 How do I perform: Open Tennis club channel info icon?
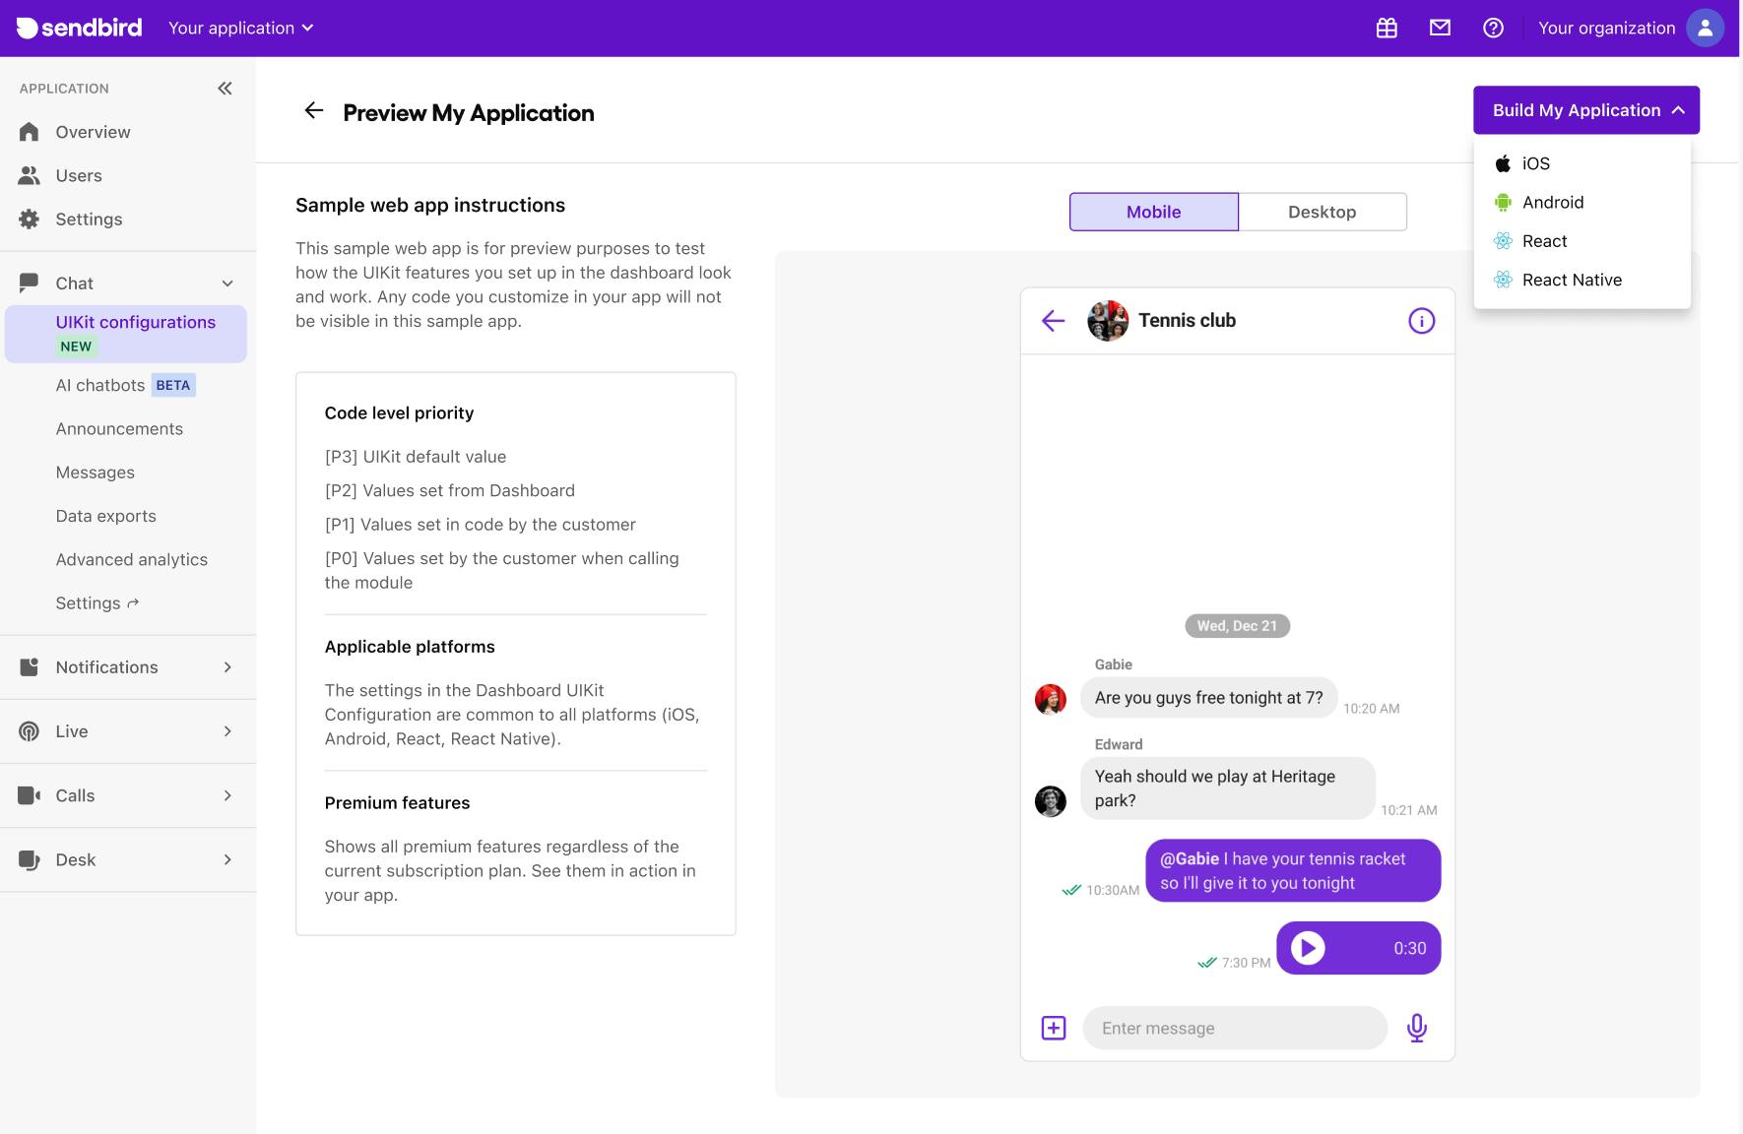click(x=1421, y=321)
